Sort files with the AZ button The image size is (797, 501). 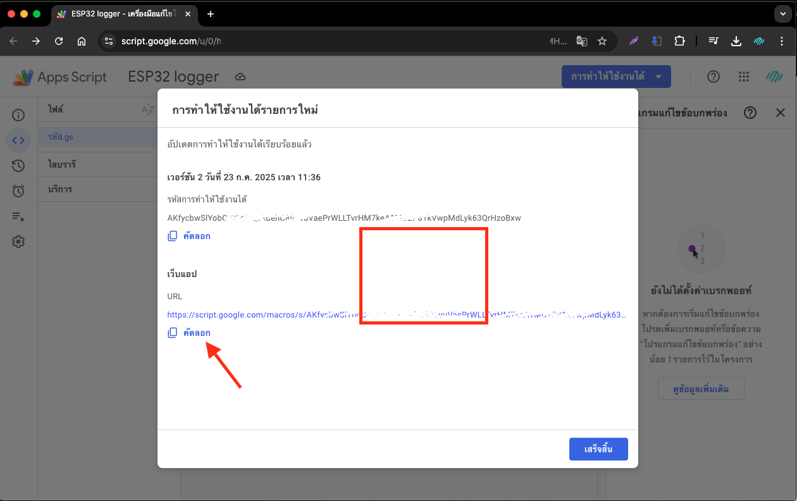tap(147, 109)
